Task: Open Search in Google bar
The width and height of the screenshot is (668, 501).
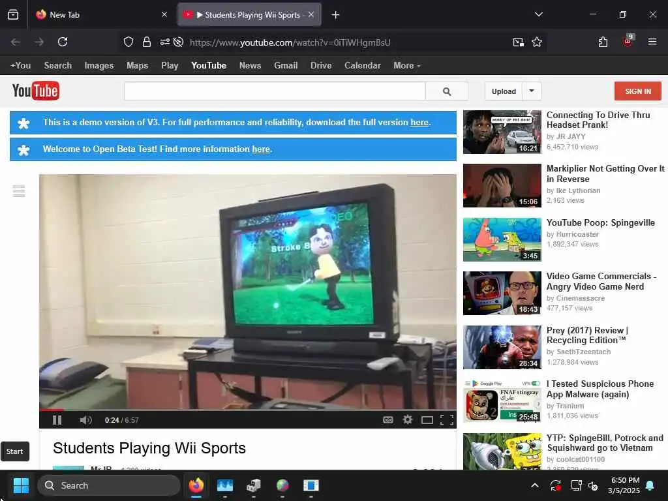Action: coord(58,66)
